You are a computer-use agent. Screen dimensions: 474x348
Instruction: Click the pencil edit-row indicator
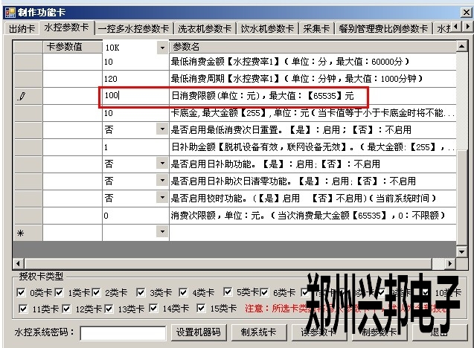tap(22, 96)
